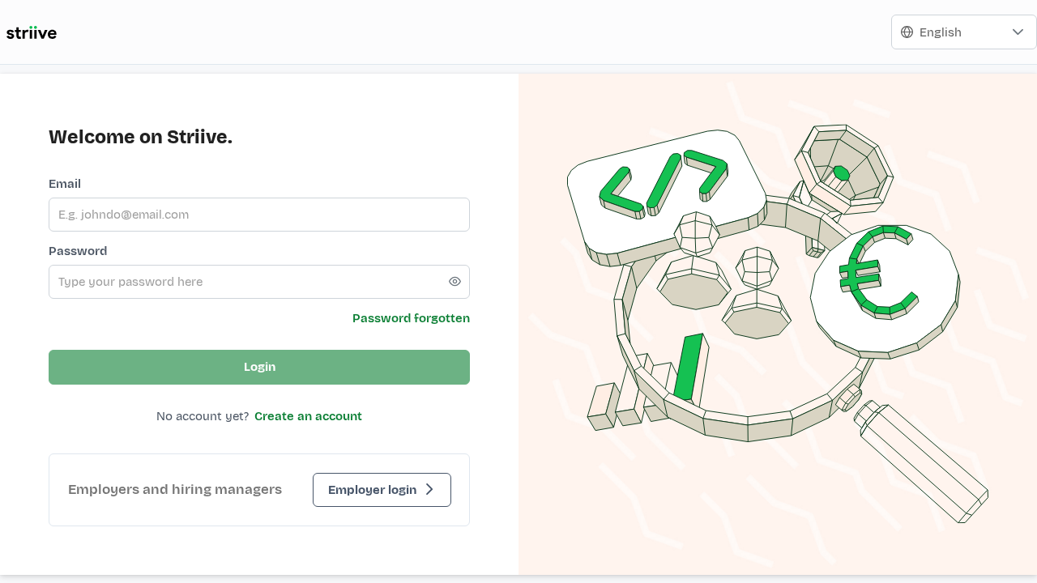Show password using the eye icon
The image size is (1037, 583).
coord(455,282)
